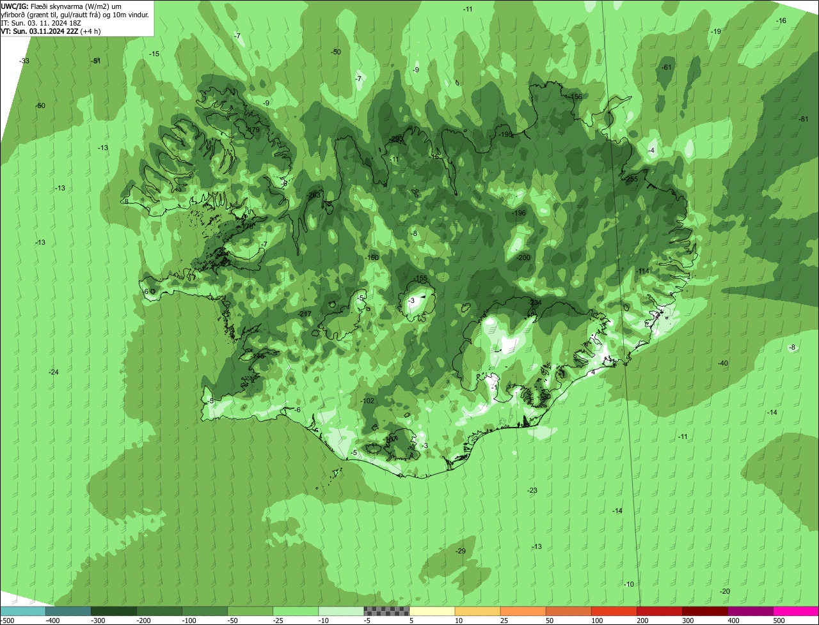Click the -33 value in the northwest corner
Screen dimensions: 819x625
point(24,61)
